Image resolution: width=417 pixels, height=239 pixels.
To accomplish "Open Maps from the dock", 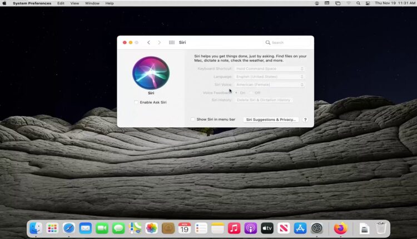I will (x=135, y=228).
